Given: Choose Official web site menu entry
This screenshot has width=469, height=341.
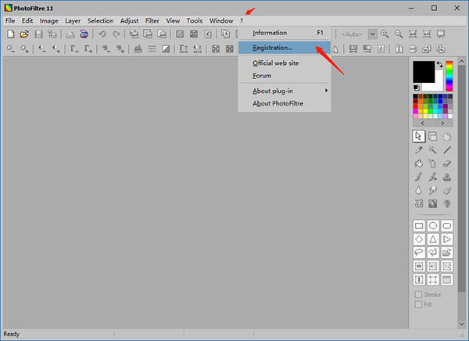Looking at the screenshot, I should click(285, 63).
